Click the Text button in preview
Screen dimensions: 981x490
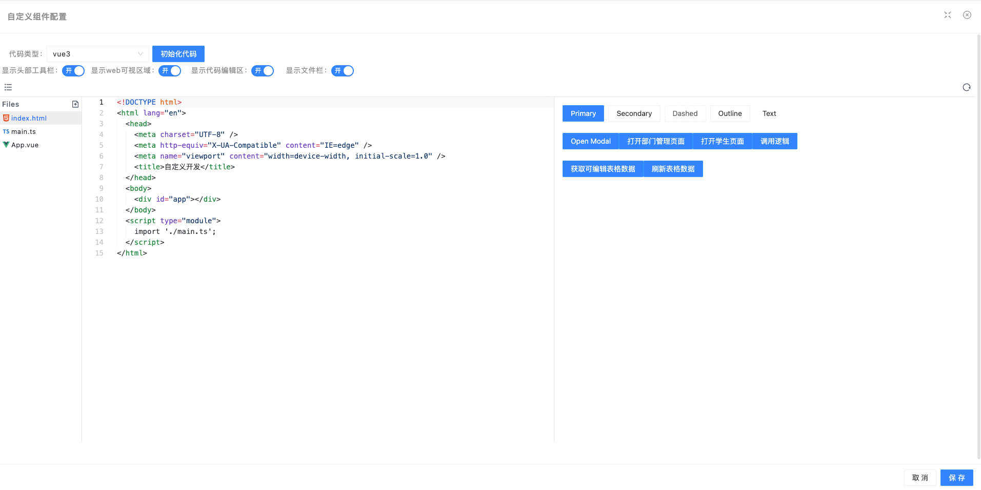pyautogui.click(x=769, y=113)
